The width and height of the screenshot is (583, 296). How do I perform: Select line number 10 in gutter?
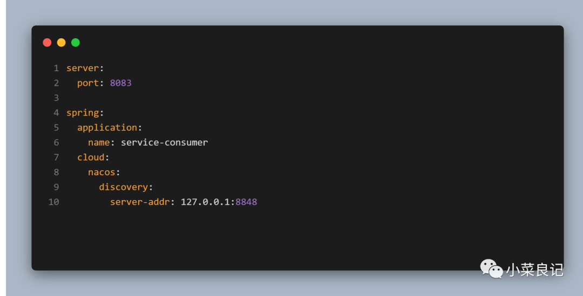53,202
